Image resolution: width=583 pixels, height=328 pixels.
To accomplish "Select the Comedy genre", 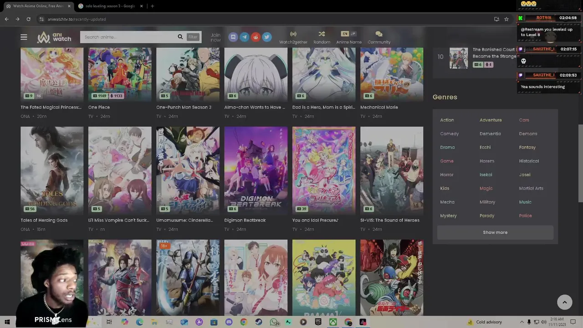I will click(449, 133).
